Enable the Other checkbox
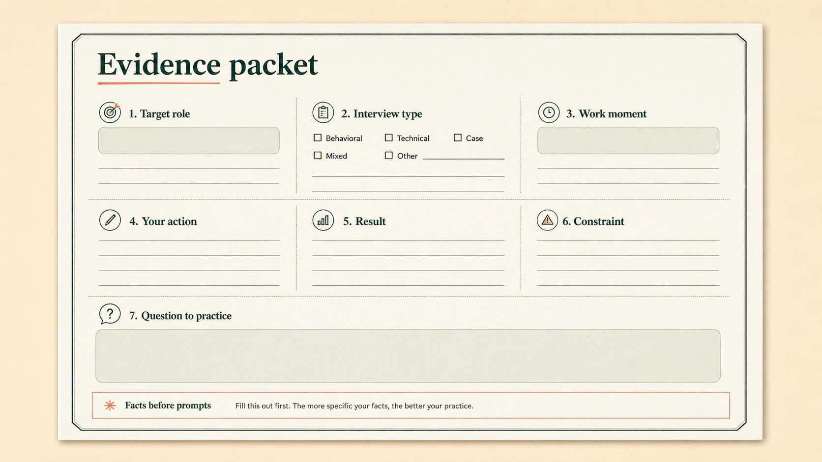This screenshot has width=822, height=462. pos(388,156)
